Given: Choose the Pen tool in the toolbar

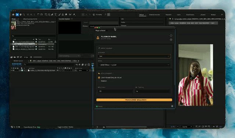Looking at the screenshot, I should pyautogui.click(x=52, y=15).
